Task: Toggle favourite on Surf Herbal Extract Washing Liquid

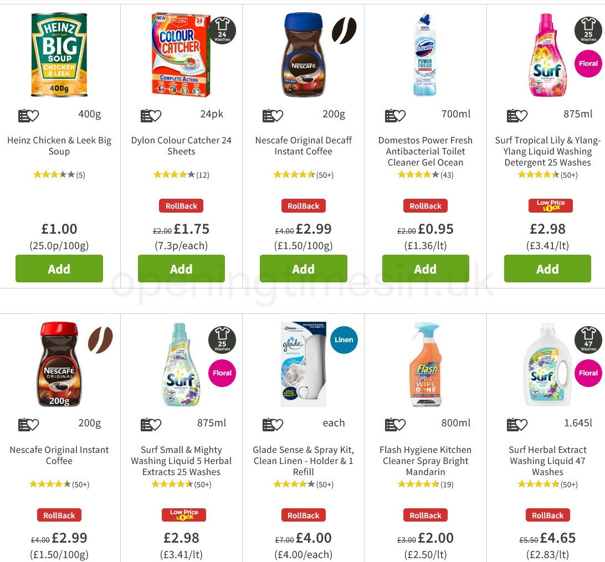Action: pyautogui.click(x=523, y=424)
